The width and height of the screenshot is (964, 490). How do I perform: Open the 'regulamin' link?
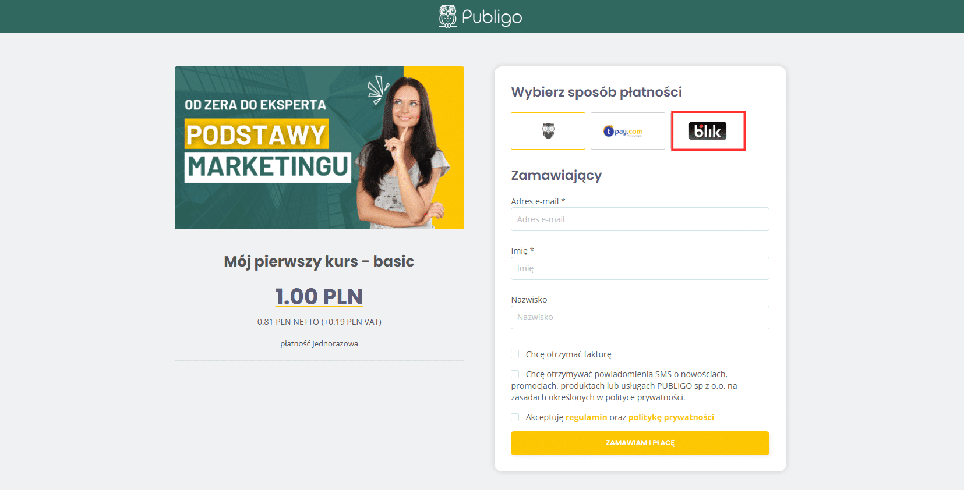586,417
